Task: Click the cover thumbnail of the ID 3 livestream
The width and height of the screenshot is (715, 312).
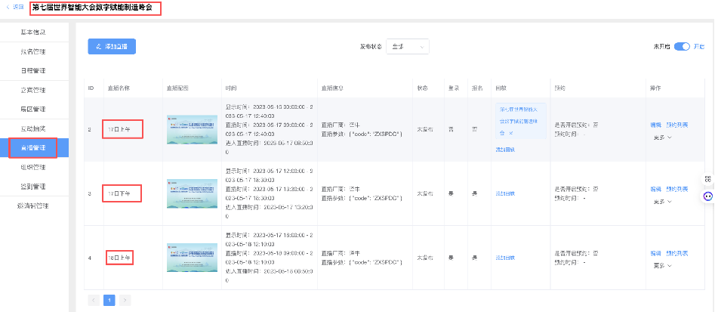Action: (192, 194)
